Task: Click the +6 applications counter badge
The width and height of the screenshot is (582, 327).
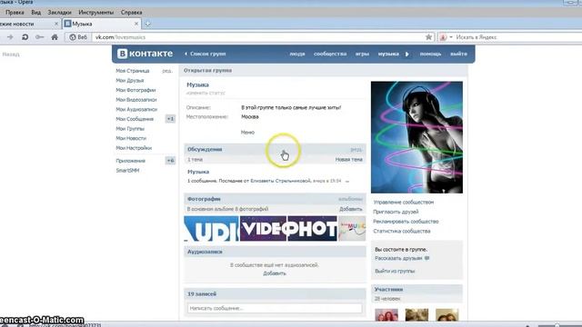Action: [170, 161]
